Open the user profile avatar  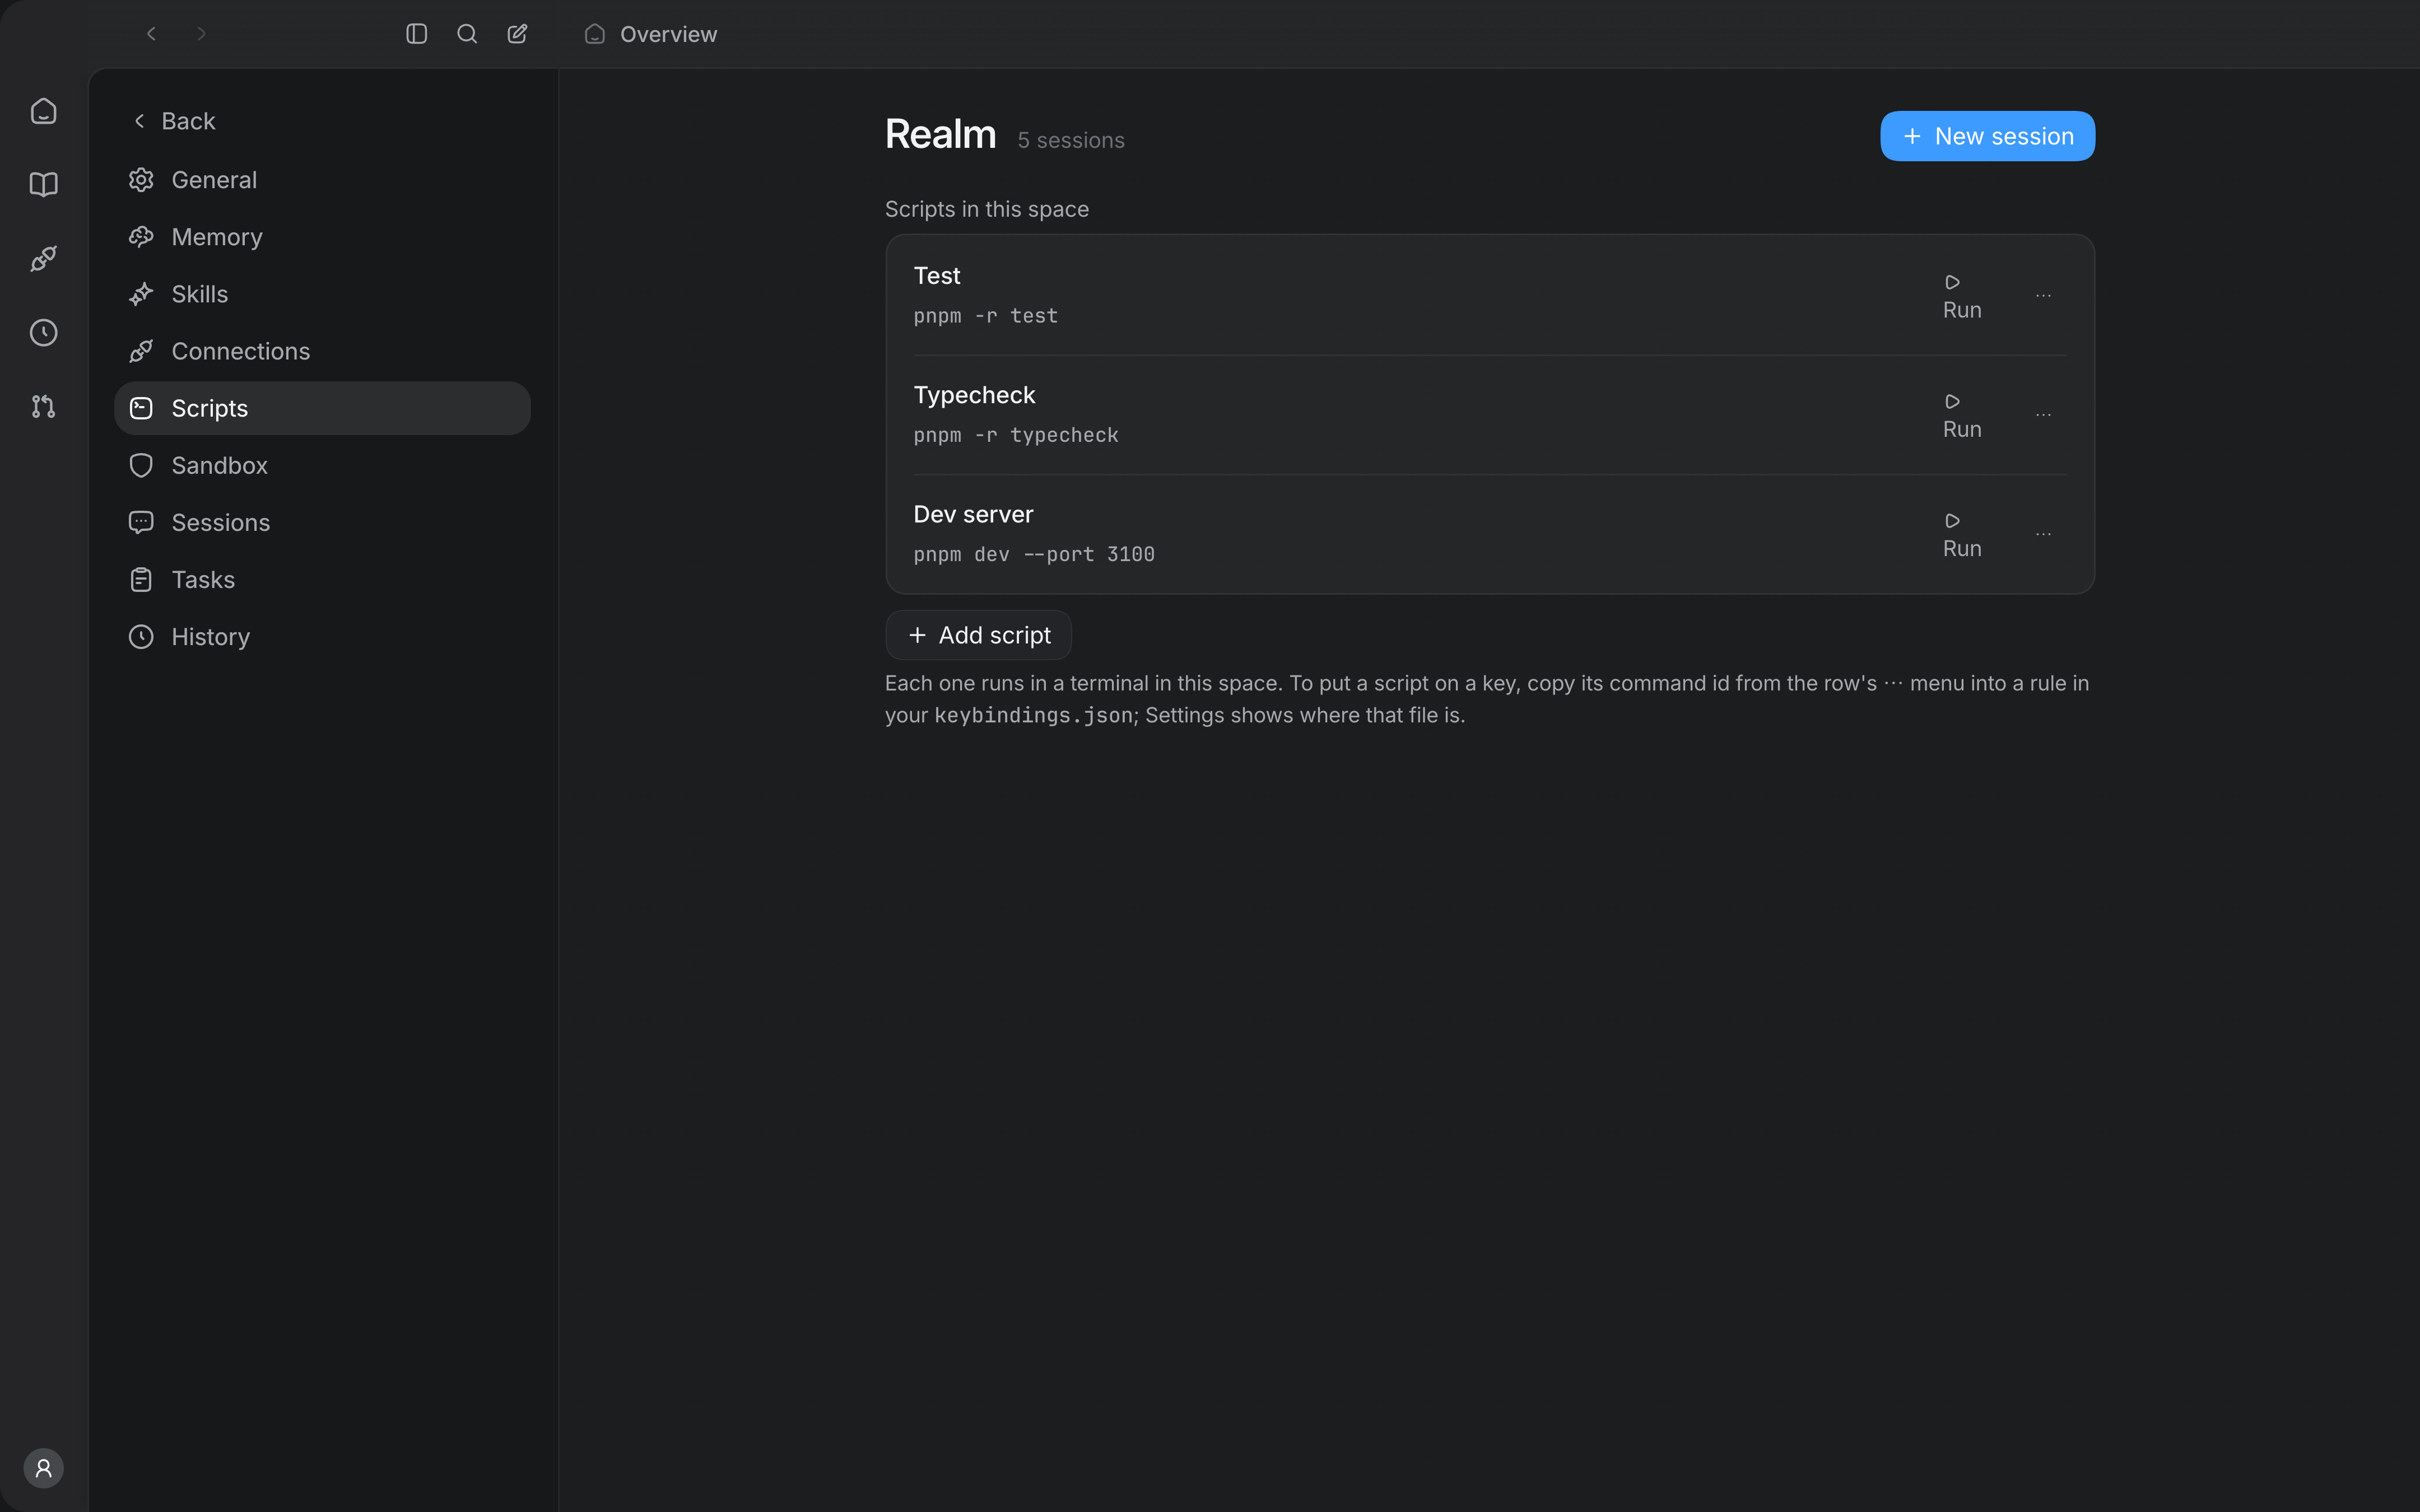[x=43, y=1468]
